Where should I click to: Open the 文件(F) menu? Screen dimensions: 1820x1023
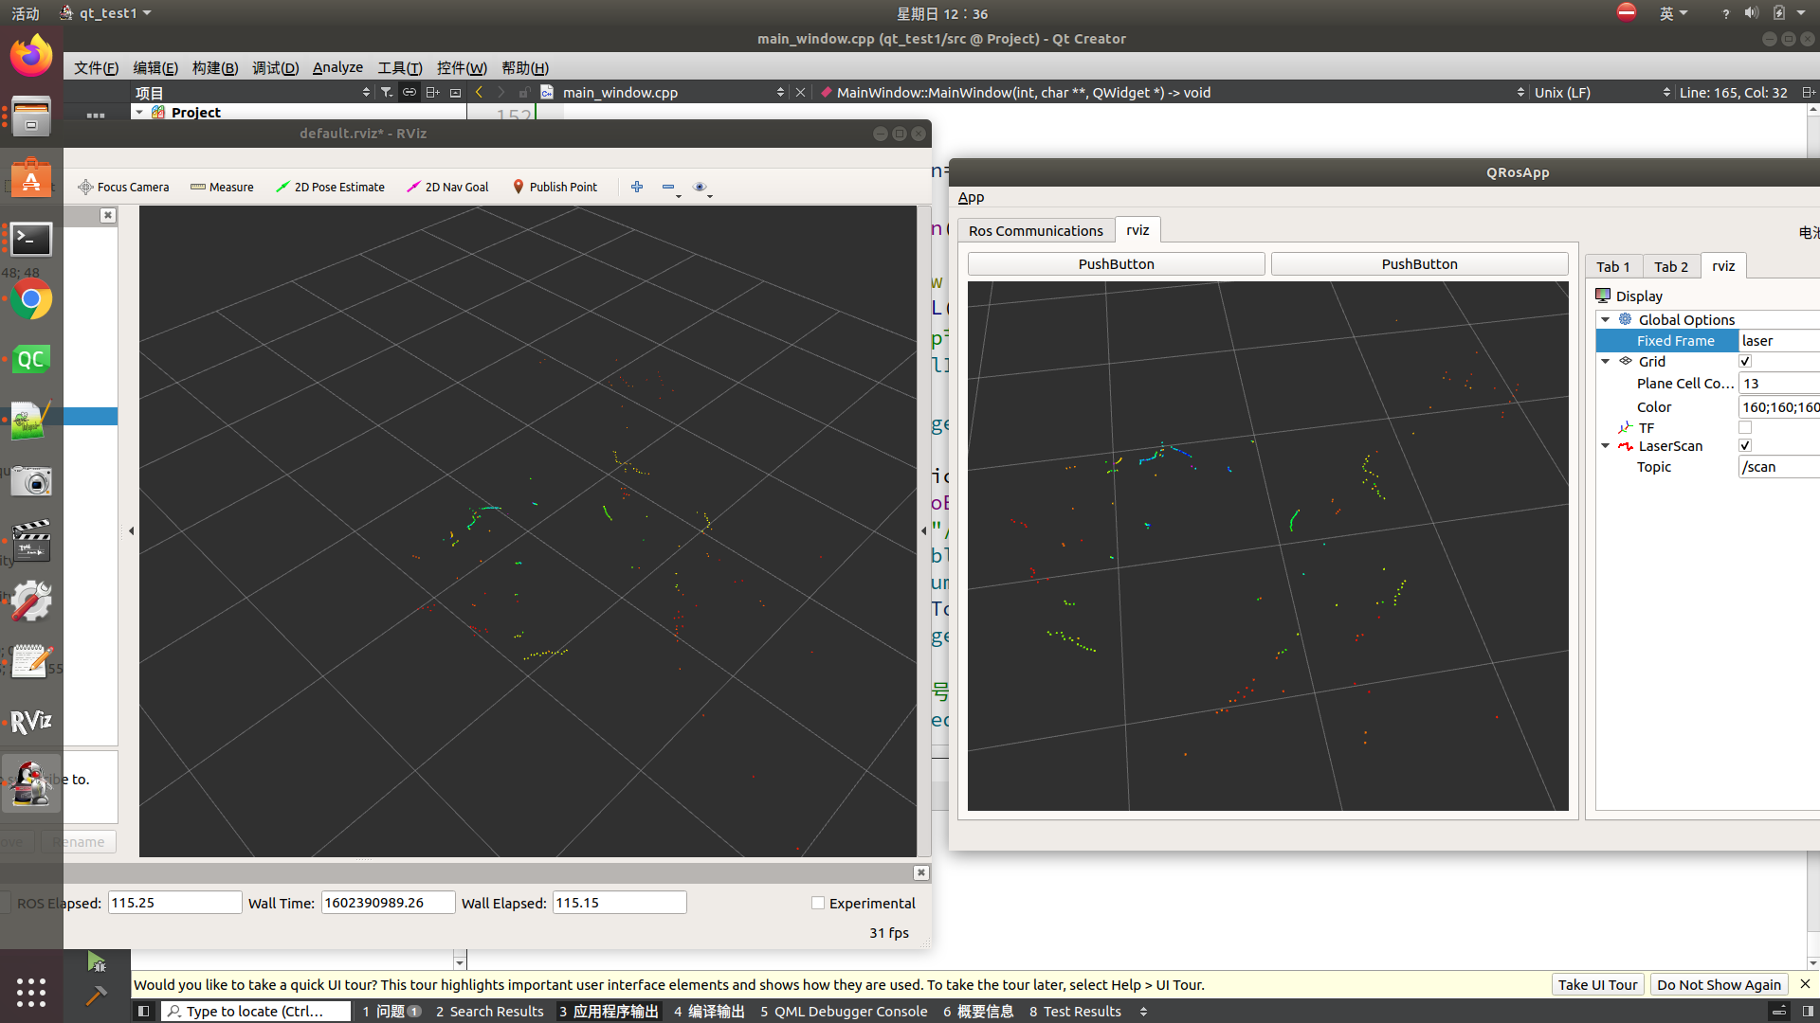click(96, 67)
